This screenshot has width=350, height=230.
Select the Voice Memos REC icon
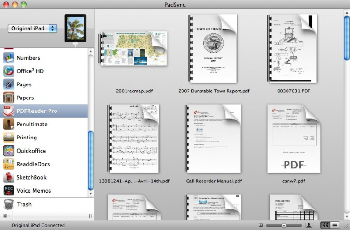9,190
